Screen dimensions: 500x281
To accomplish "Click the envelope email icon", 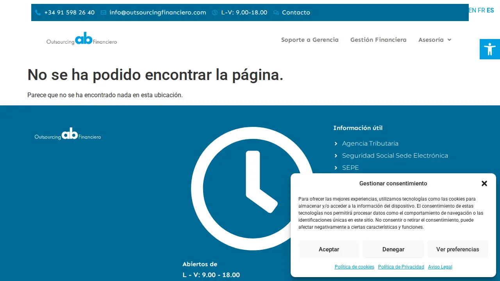I will click(x=104, y=12).
